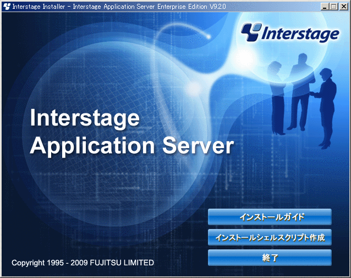Click the Interstage logo at top right
Viewport: 351px width, 278px height.
(x=290, y=32)
